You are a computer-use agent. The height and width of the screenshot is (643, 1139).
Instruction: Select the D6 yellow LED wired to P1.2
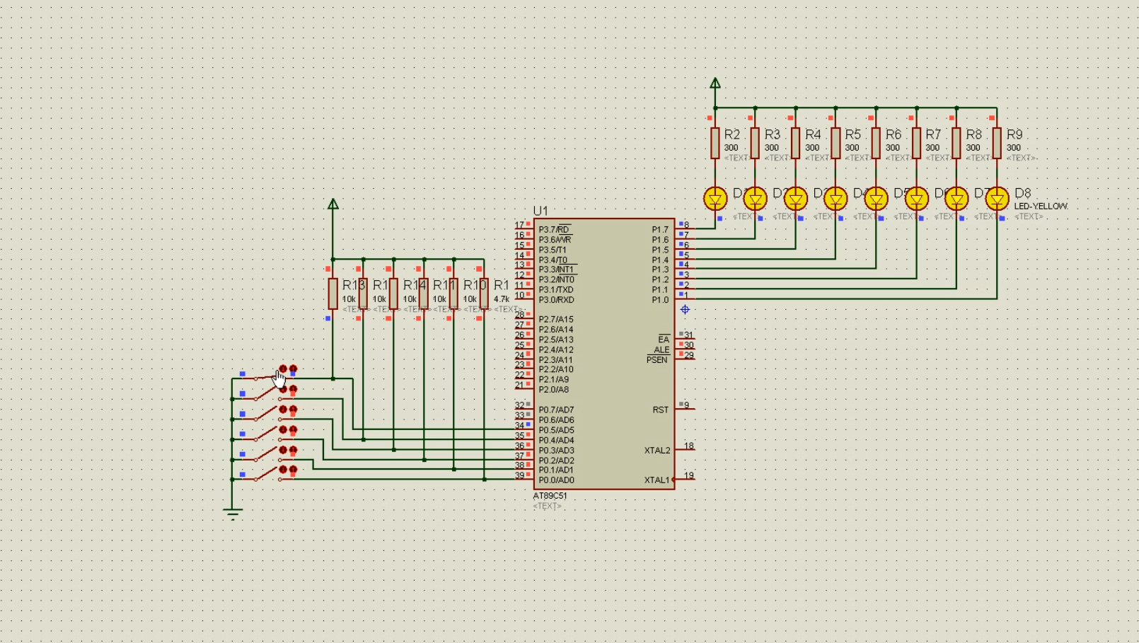click(x=916, y=199)
